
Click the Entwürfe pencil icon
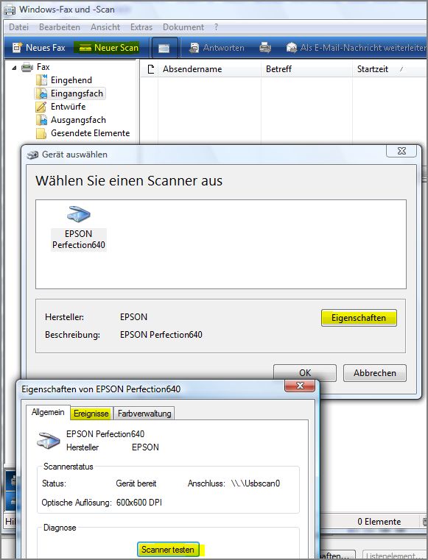tap(41, 107)
